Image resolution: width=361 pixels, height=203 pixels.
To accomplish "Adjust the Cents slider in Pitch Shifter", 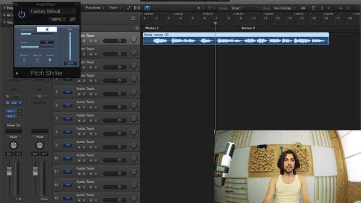I will click(37, 47).
